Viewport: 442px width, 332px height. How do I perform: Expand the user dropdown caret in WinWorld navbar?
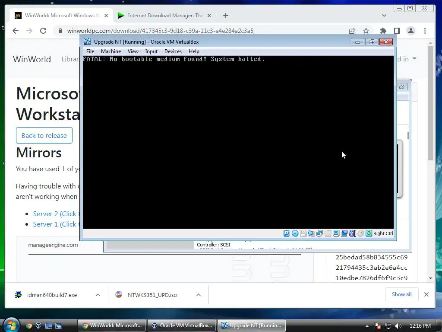[x=414, y=59]
